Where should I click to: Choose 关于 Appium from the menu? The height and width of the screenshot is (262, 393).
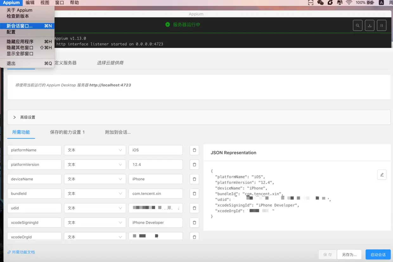27,10
